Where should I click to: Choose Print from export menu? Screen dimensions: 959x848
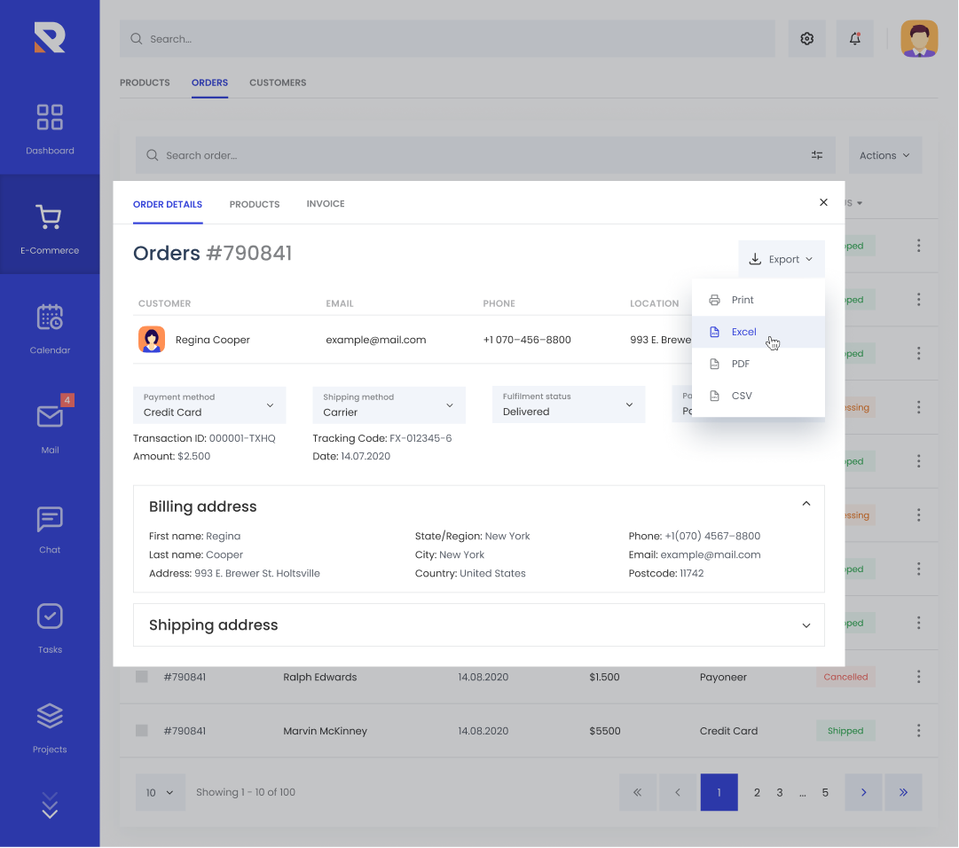(x=759, y=300)
